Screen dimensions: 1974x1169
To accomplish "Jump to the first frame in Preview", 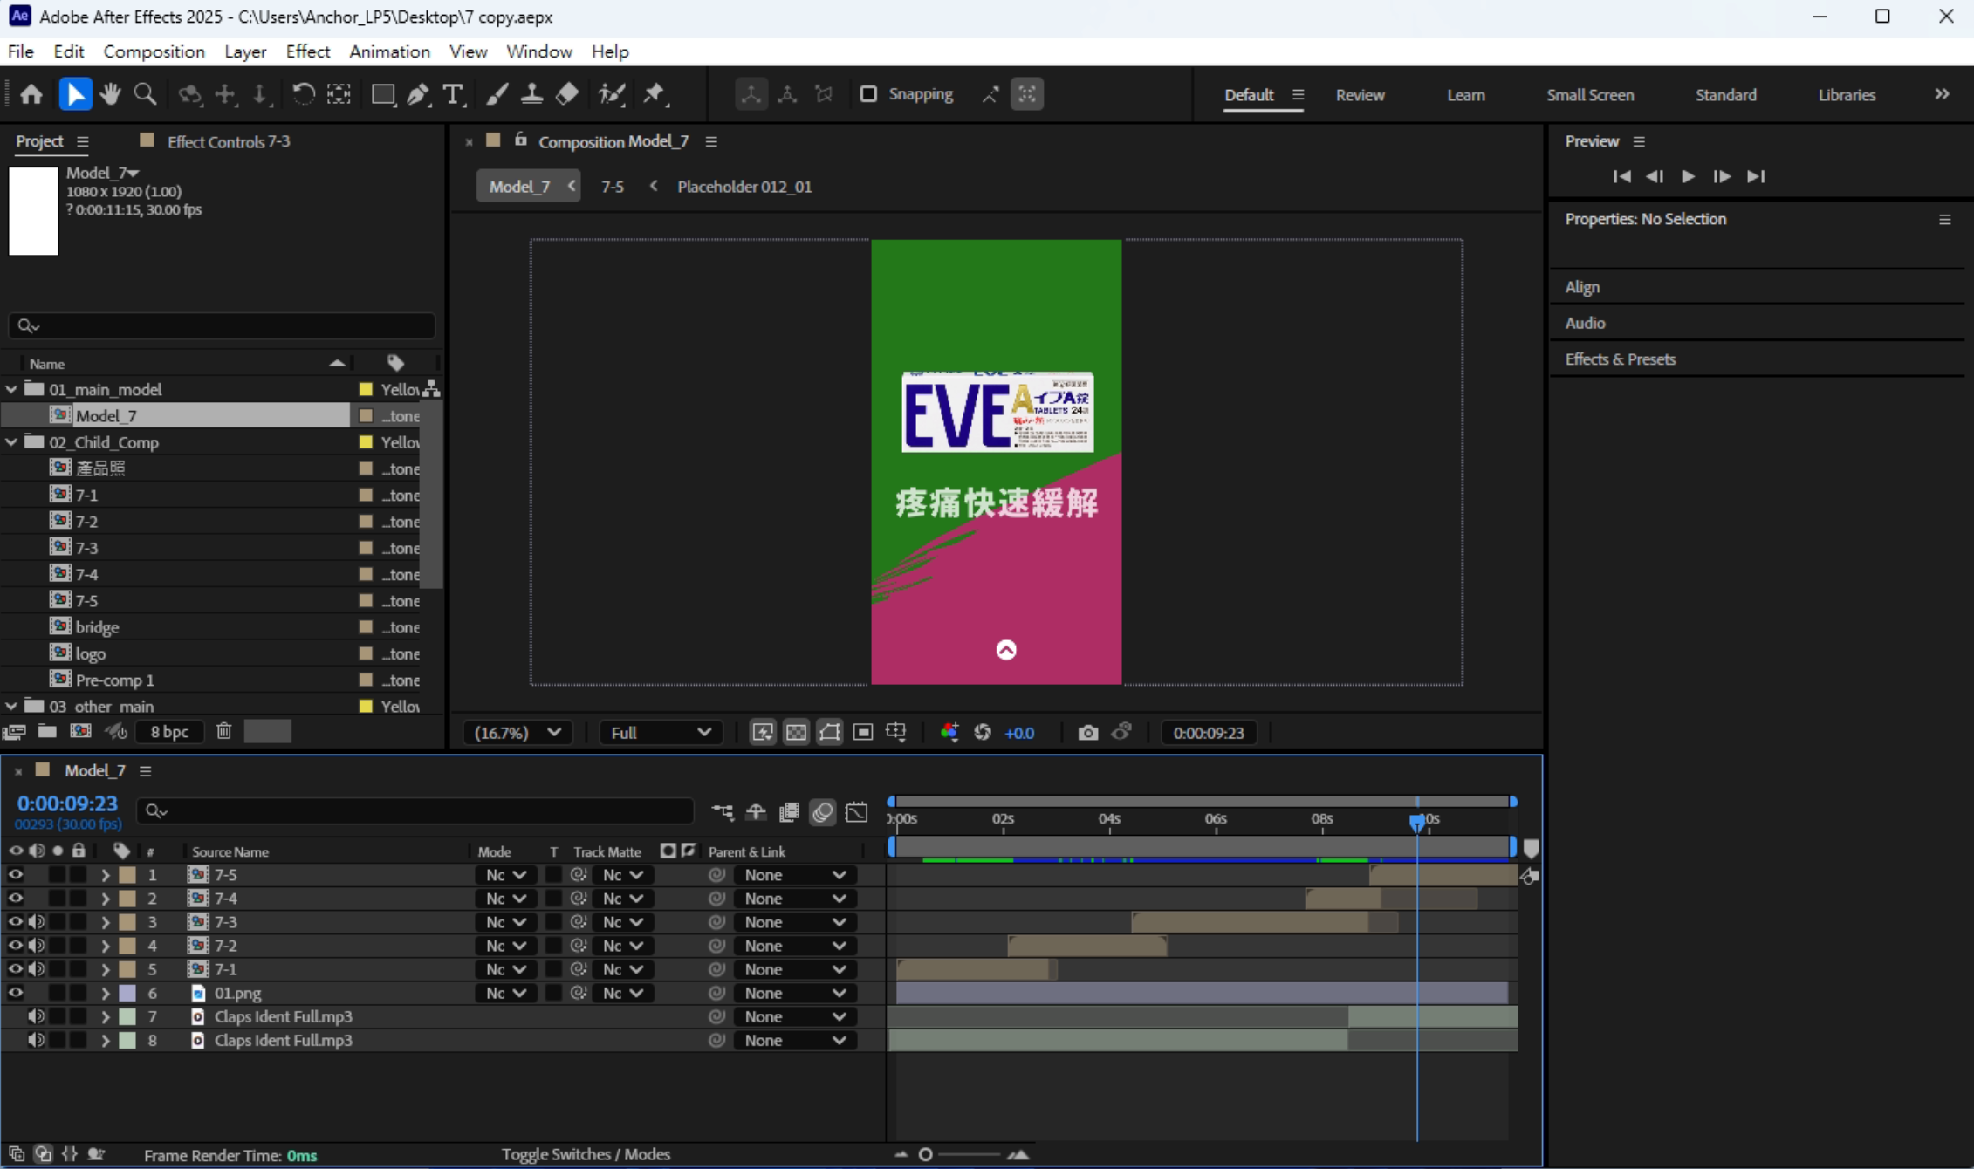I will [1621, 176].
